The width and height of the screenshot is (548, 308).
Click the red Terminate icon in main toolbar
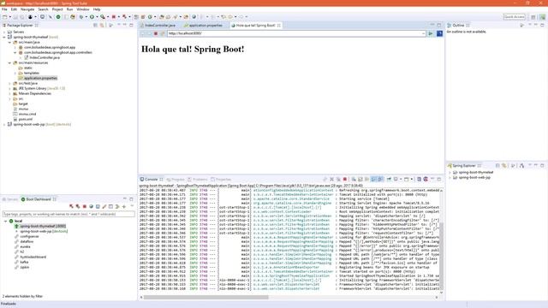113,17
